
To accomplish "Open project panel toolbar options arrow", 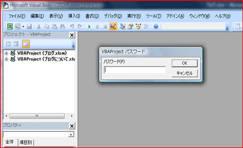I will (x=74, y=46).
